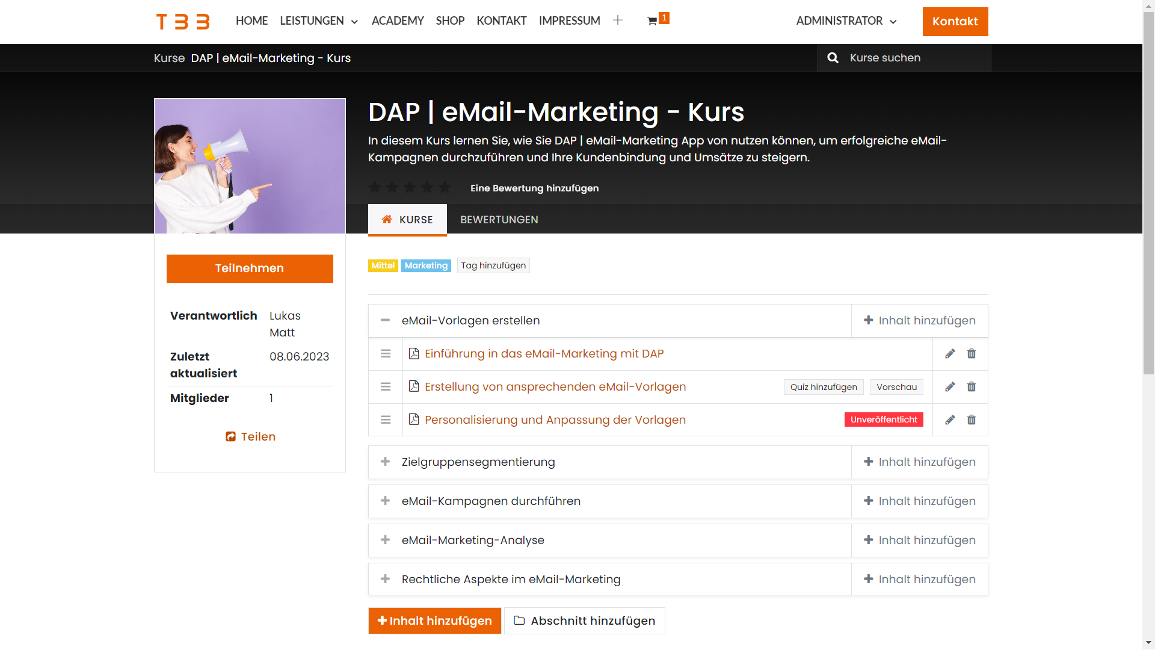Viewport: 1155px width, 650px height.
Task: Collapse the eMail-Vorlagen erstellen section
Action: (386, 321)
